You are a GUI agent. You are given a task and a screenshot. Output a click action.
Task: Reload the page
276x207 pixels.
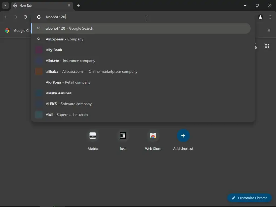tap(25, 17)
